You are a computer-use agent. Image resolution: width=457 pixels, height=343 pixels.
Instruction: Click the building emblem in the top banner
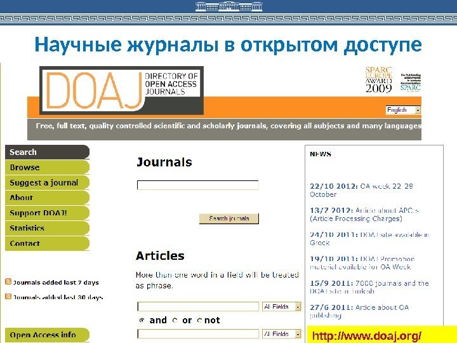click(228, 6)
